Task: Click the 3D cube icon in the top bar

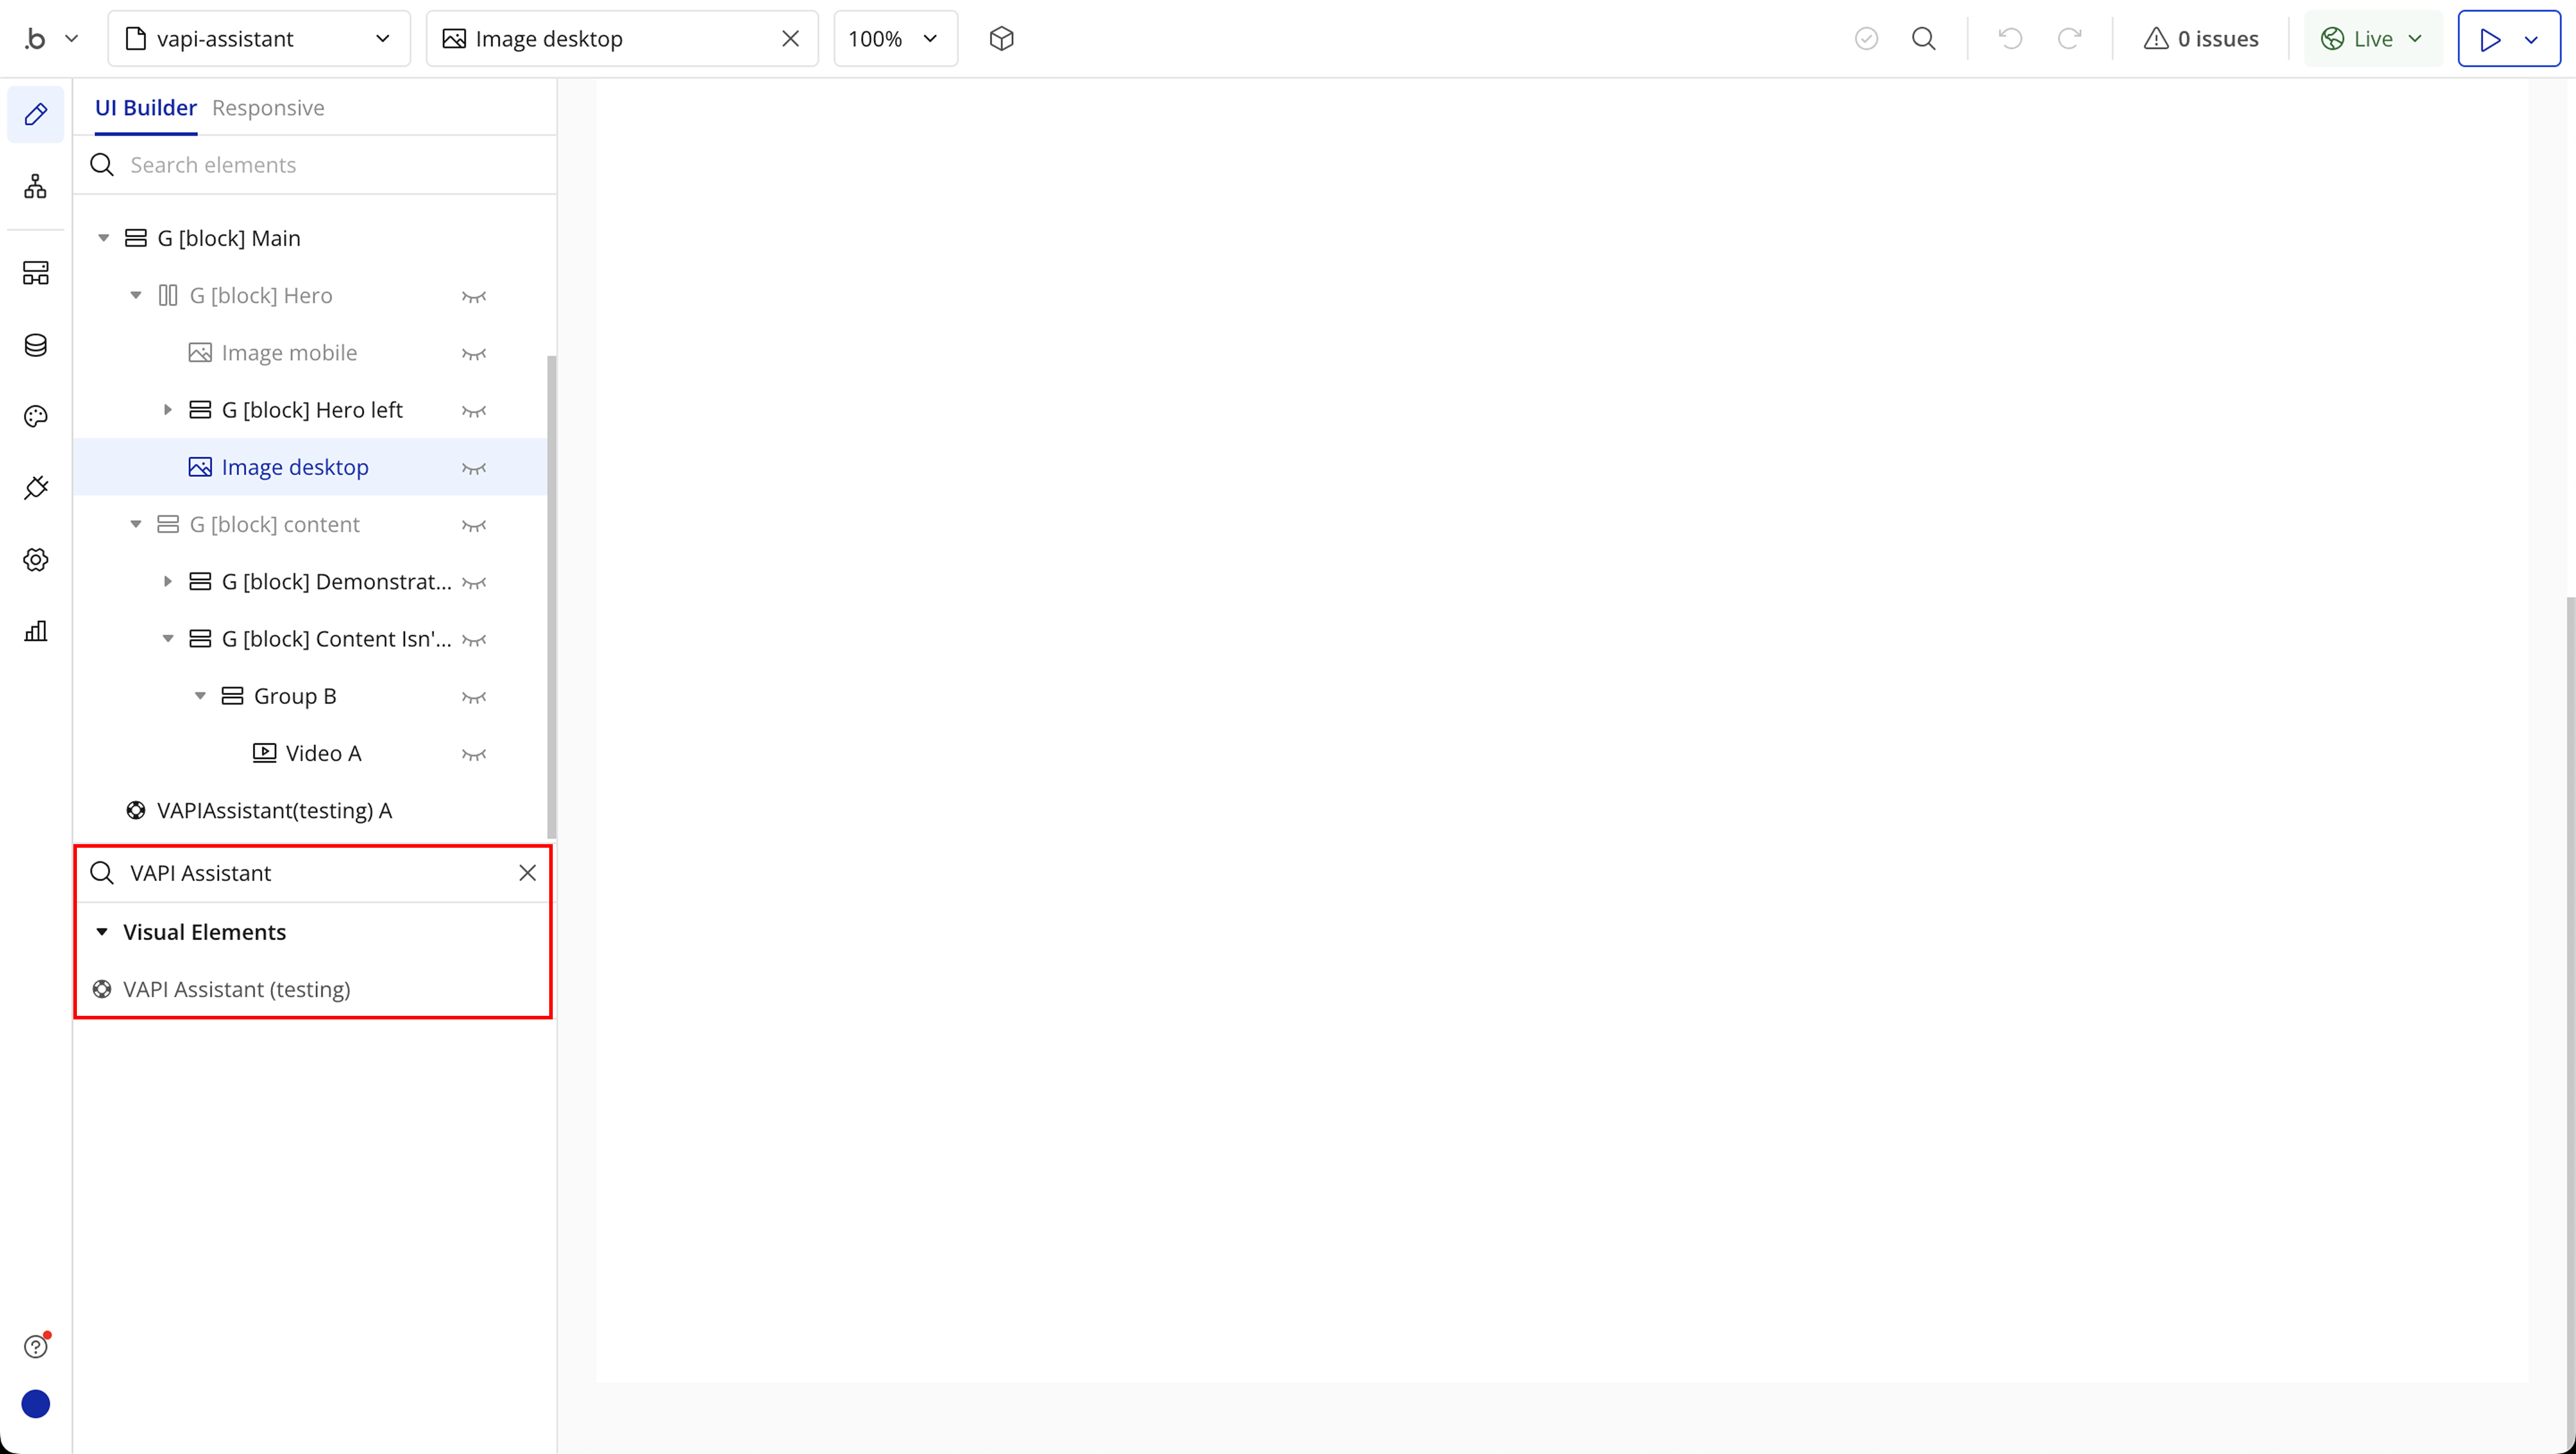Action: [1001, 39]
